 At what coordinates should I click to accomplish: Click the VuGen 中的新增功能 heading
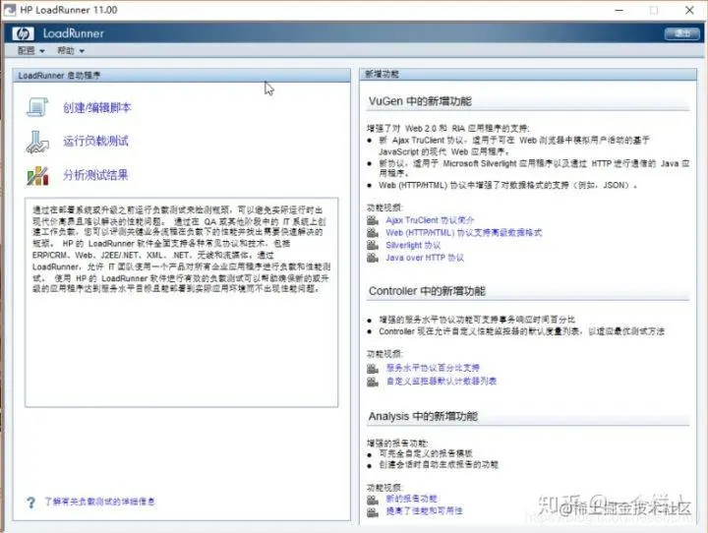420,101
